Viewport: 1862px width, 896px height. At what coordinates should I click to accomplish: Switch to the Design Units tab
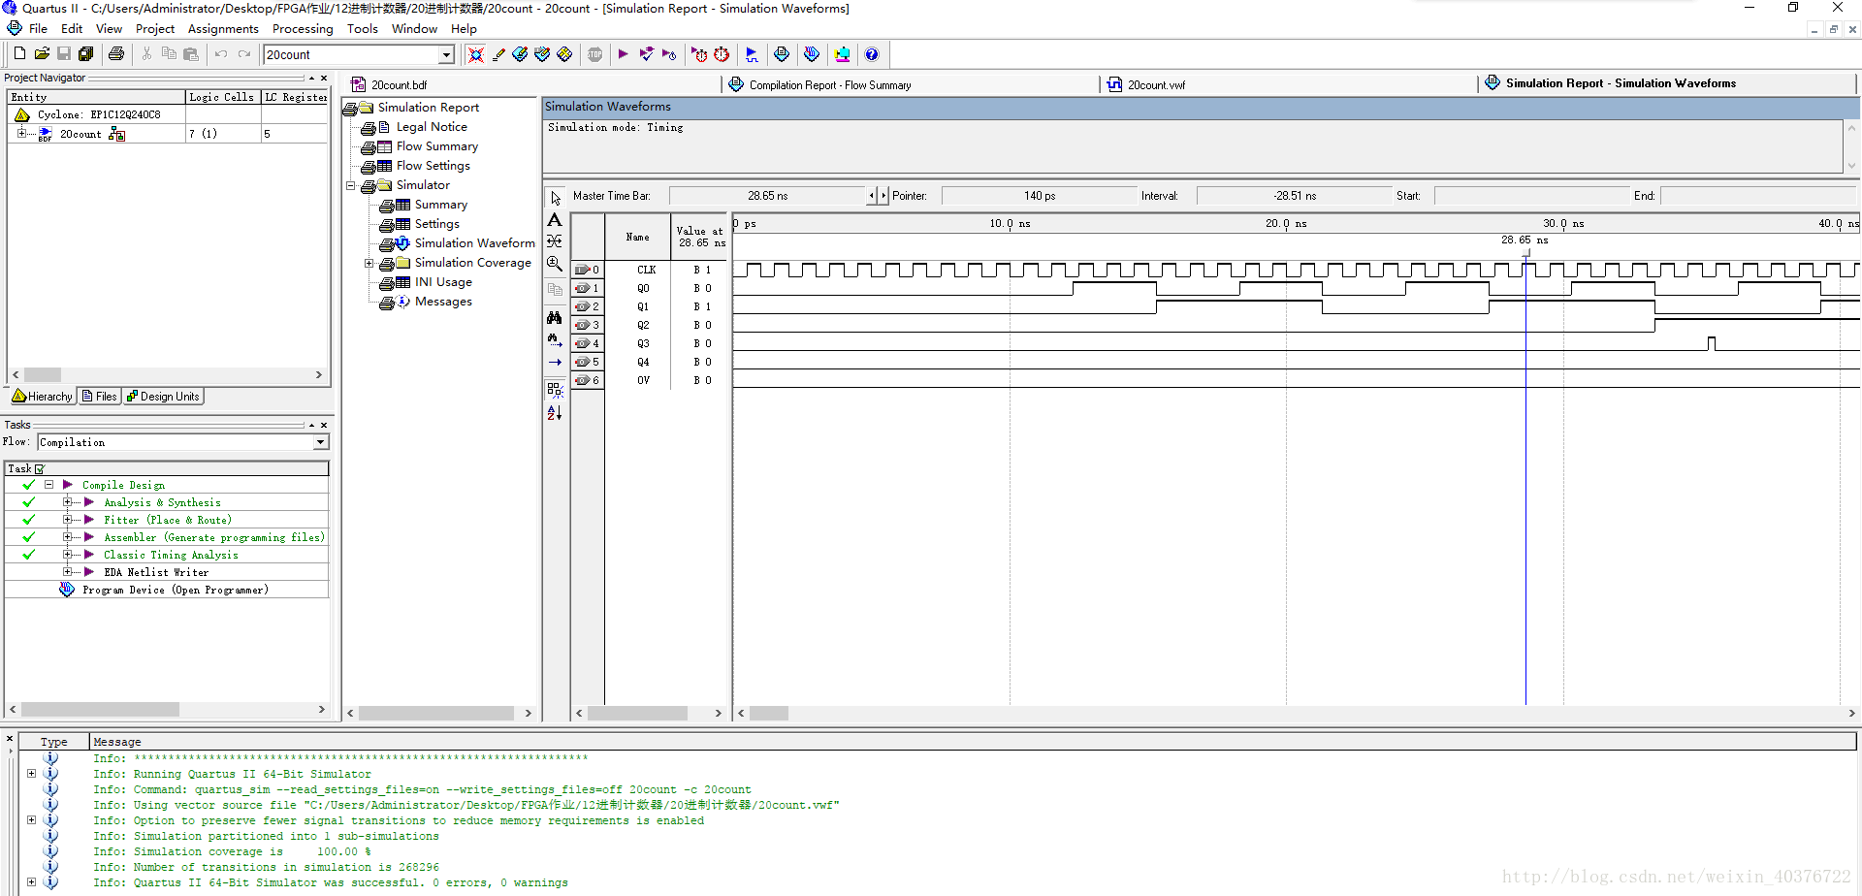(x=163, y=397)
